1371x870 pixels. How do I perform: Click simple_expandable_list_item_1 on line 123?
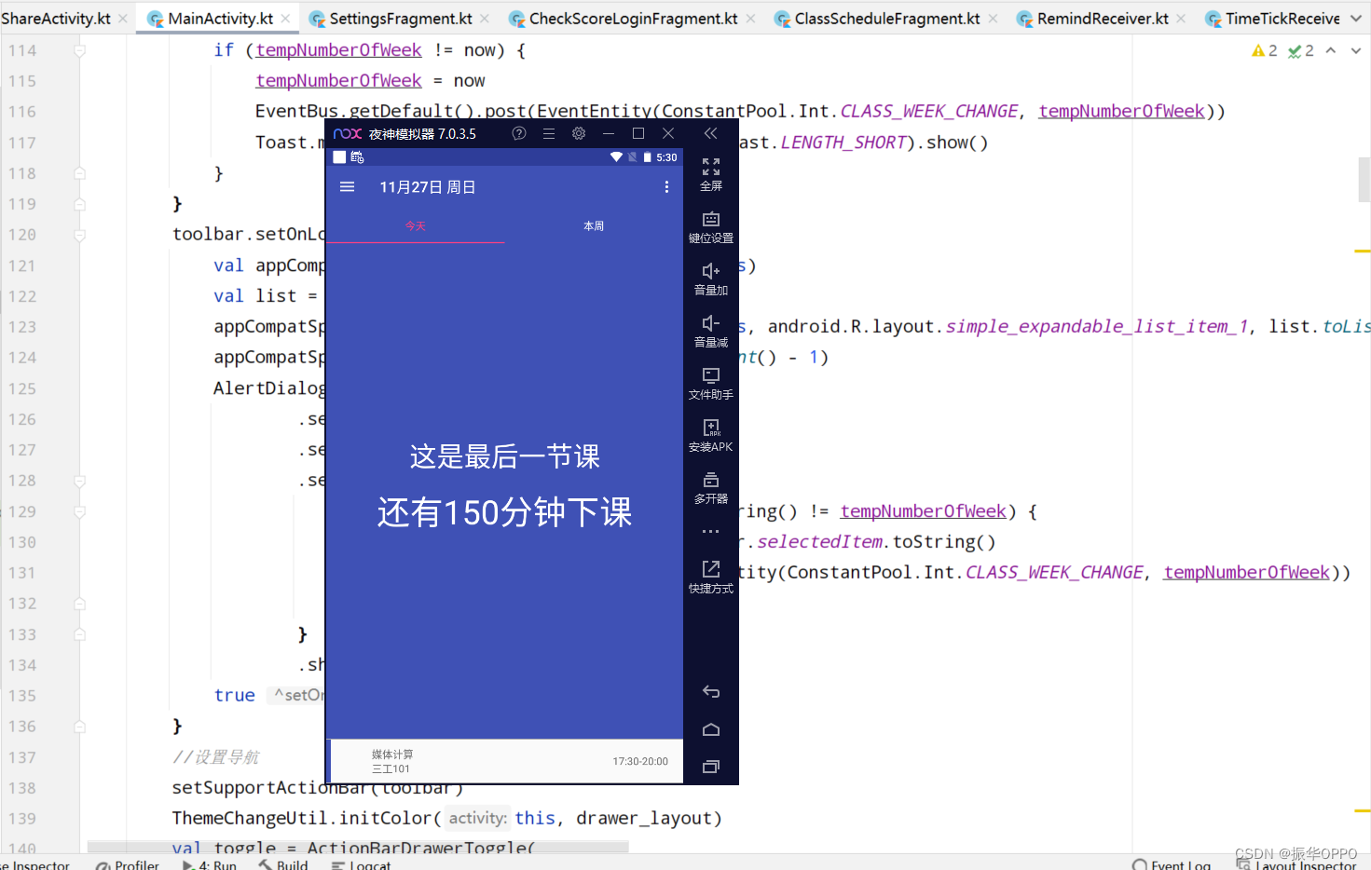point(1097,327)
